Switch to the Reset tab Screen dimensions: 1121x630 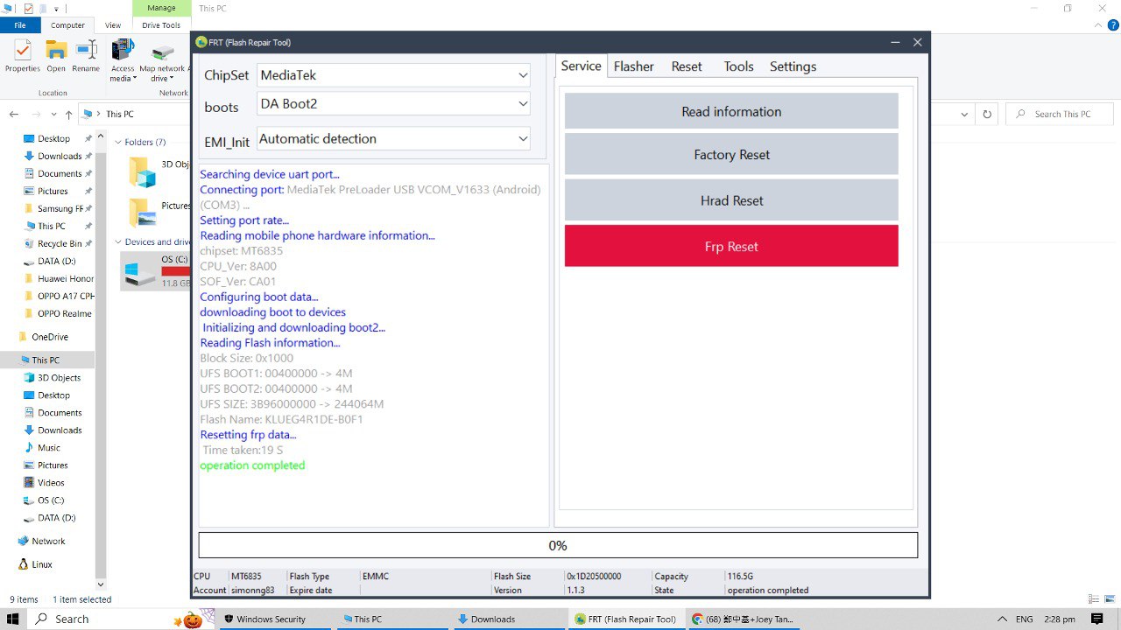[687, 66]
